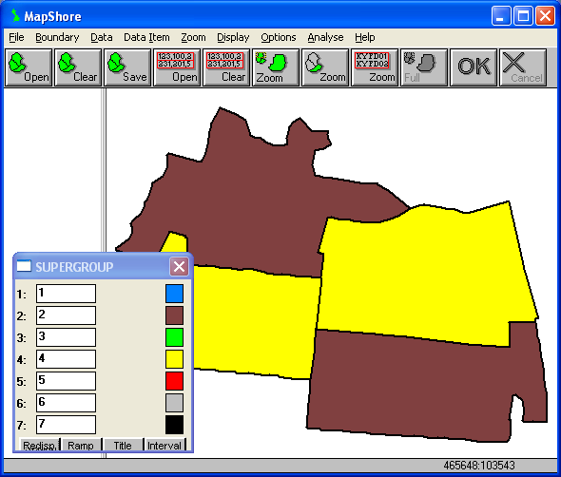Select the greyed Full extent button
561x477 pixels.
click(424, 67)
